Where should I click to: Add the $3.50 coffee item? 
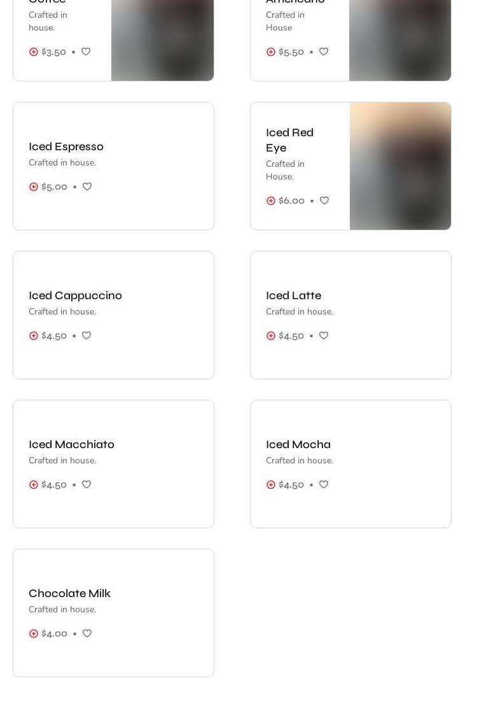click(34, 52)
